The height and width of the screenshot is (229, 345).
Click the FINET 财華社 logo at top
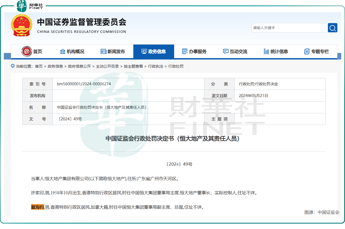tap(30, 6)
